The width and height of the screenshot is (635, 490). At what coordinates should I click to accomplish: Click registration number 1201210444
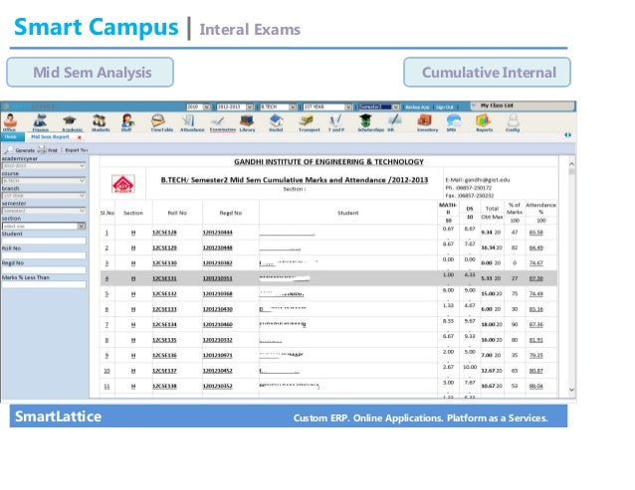pyautogui.click(x=217, y=233)
